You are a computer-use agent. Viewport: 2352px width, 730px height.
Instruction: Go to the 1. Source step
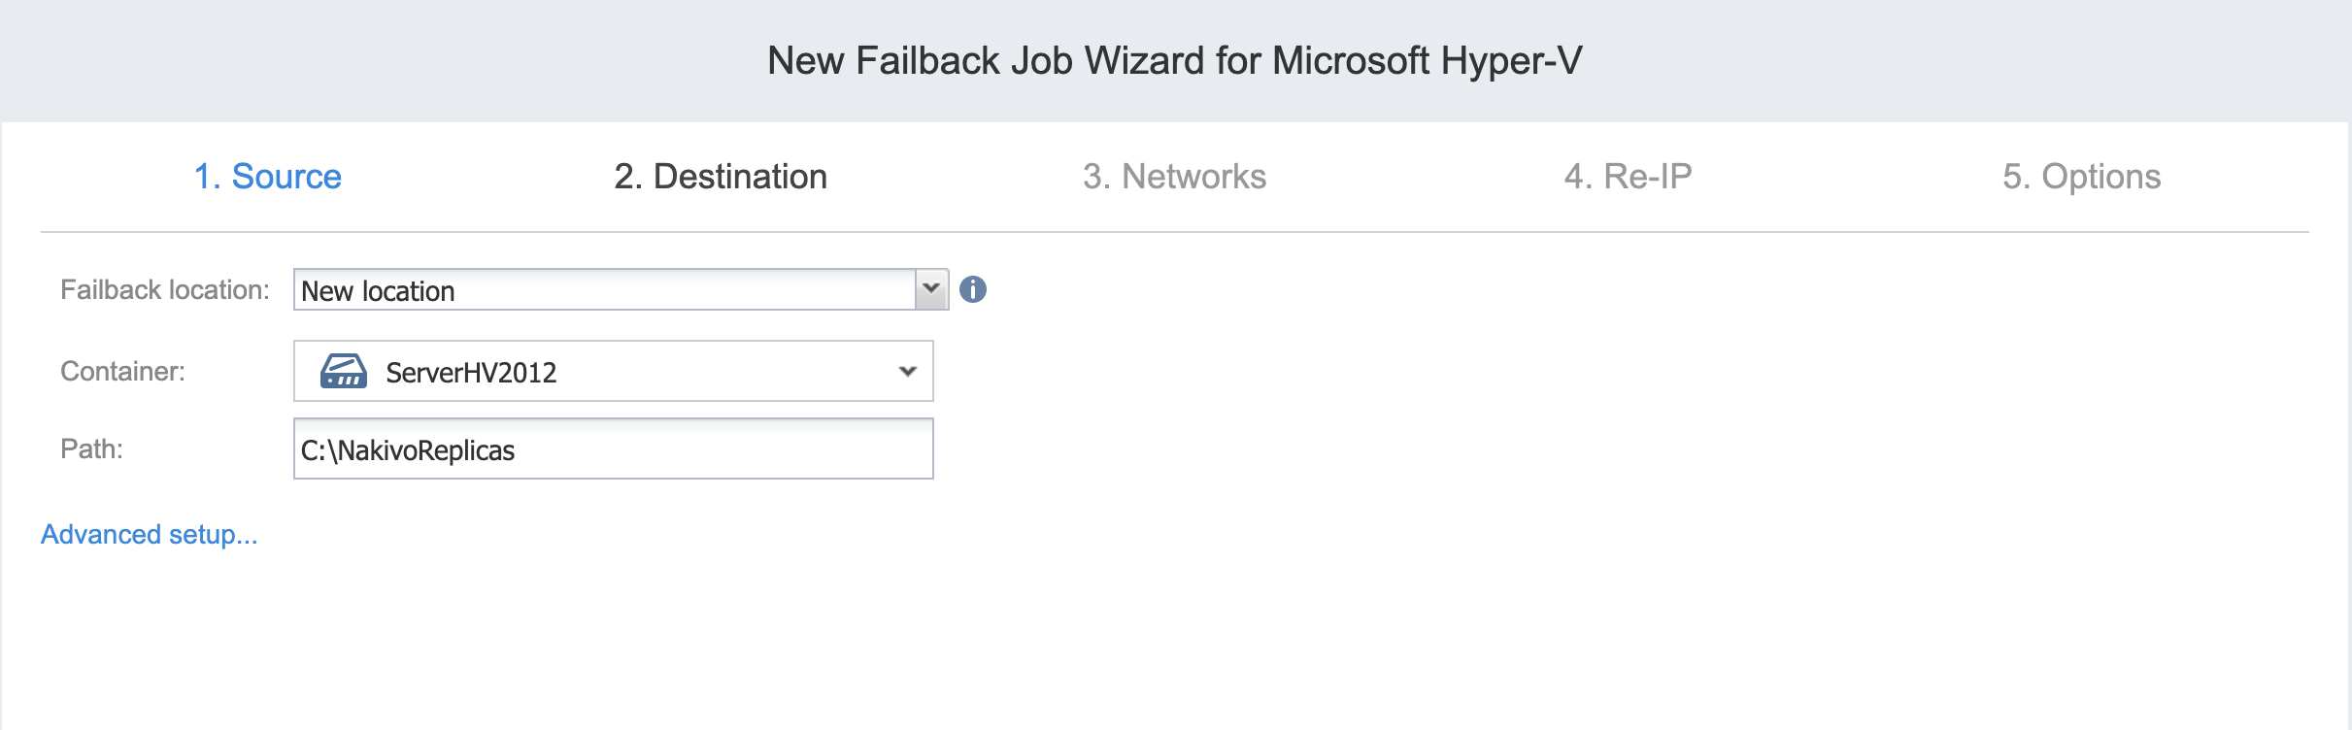(268, 177)
